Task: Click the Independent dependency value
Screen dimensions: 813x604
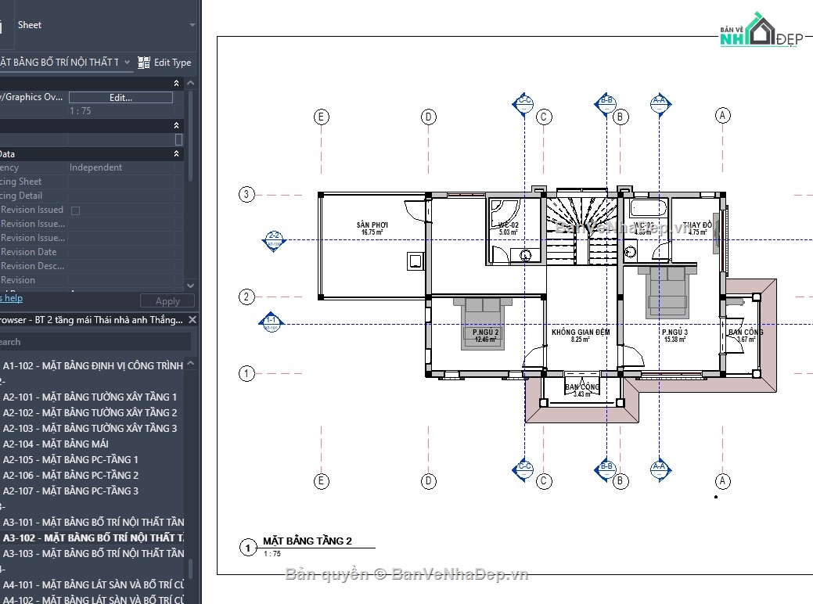Action: tap(96, 167)
